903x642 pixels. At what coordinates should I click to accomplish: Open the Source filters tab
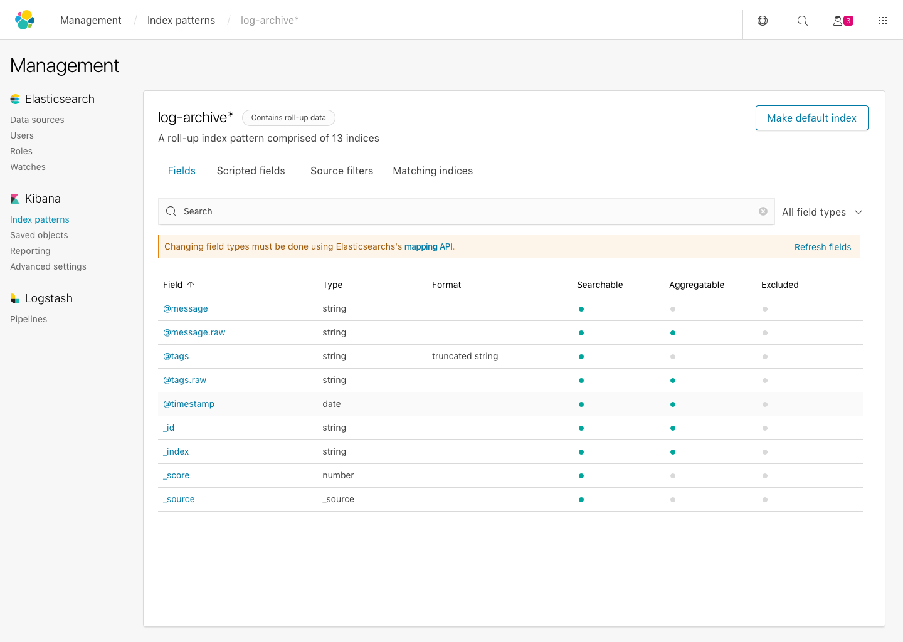coord(342,171)
